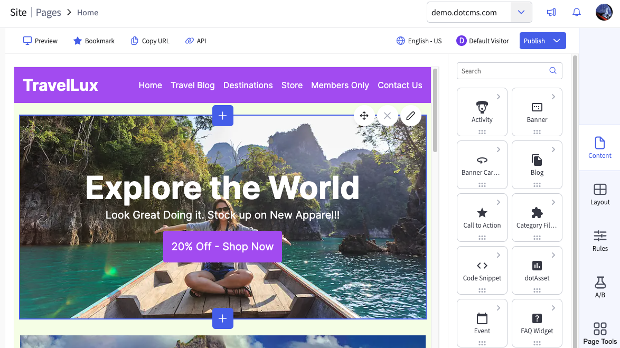620x348 pixels.
Task: Edit banner using the pencil icon
Action: [x=410, y=116]
